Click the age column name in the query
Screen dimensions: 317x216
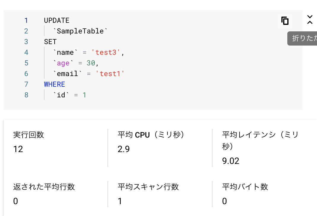pos(63,63)
